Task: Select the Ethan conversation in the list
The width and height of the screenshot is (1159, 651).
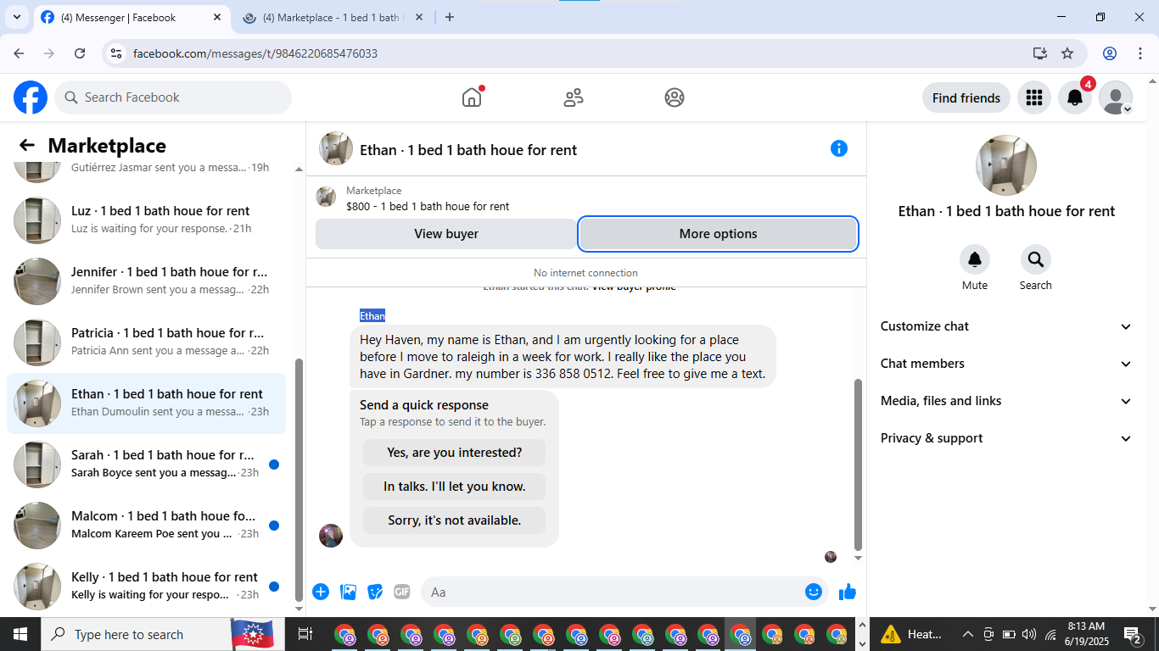Action: click(147, 403)
